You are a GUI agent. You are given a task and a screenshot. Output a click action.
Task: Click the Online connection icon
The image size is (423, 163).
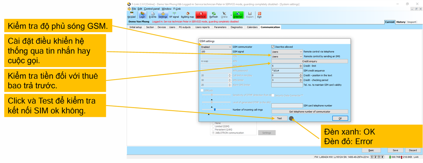pyautogui.click(x=224, y=15)
